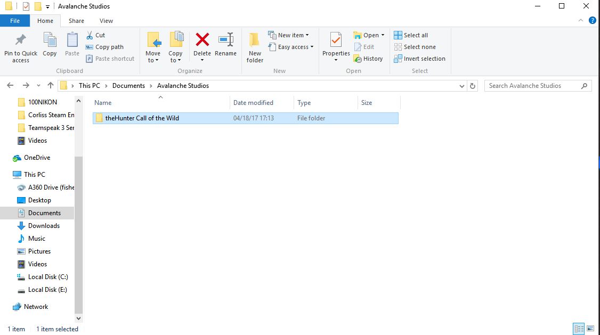Click Paste shortcut
Image resolution: width=600 pixels, height=335 pixels.
pos(110,59)
